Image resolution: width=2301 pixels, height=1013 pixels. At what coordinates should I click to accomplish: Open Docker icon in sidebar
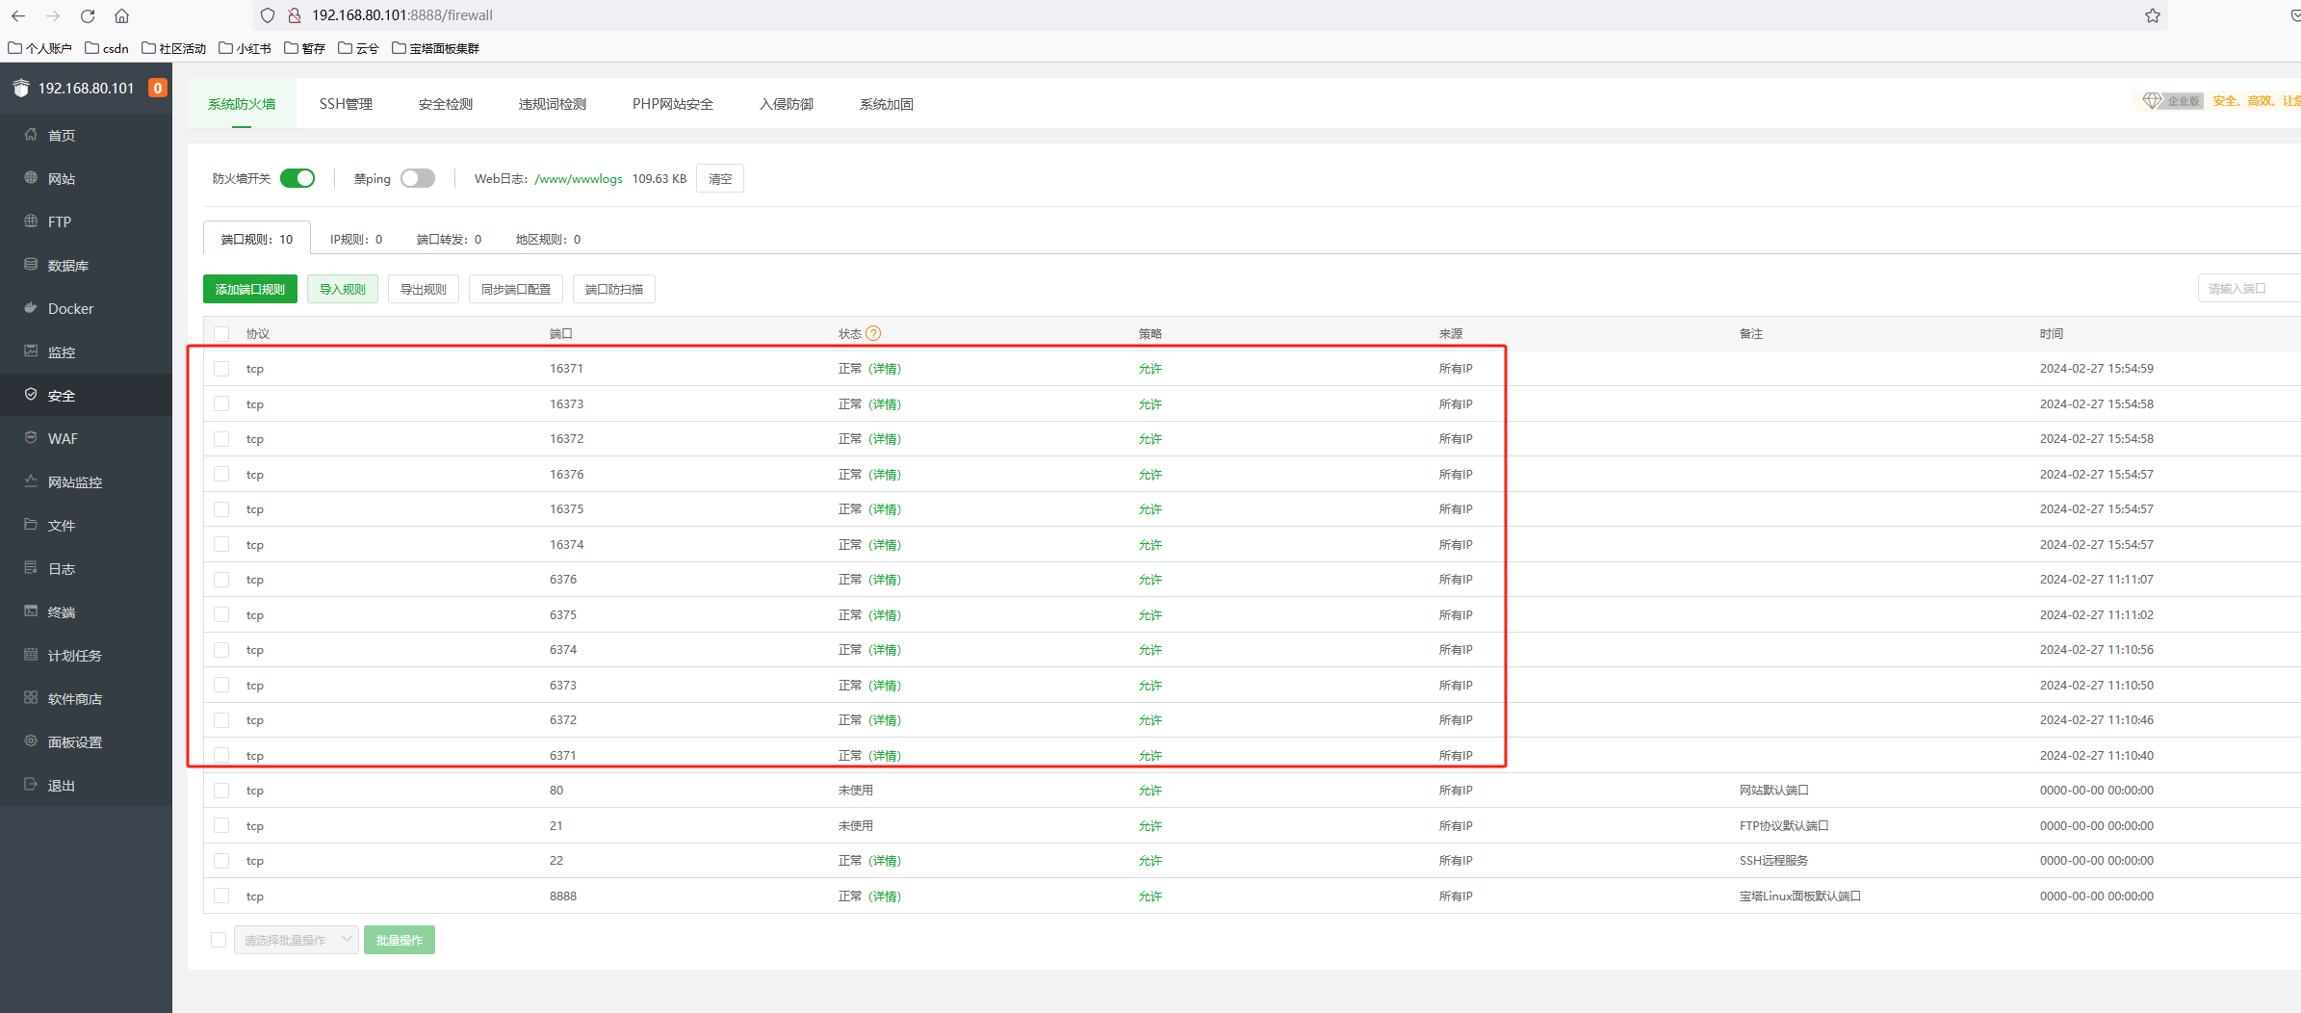pyautogui.click(x=31, y=308)
